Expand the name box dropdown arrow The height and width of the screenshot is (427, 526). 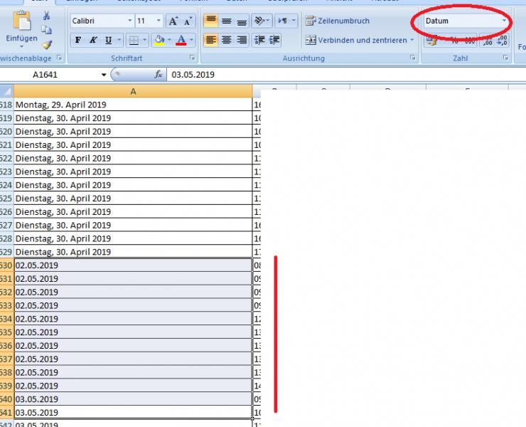coord(104,75)
